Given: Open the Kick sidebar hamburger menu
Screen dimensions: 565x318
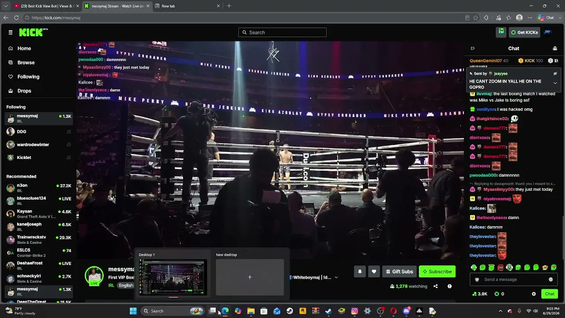Looking at the screenshot, I should (x=11, y=32).
